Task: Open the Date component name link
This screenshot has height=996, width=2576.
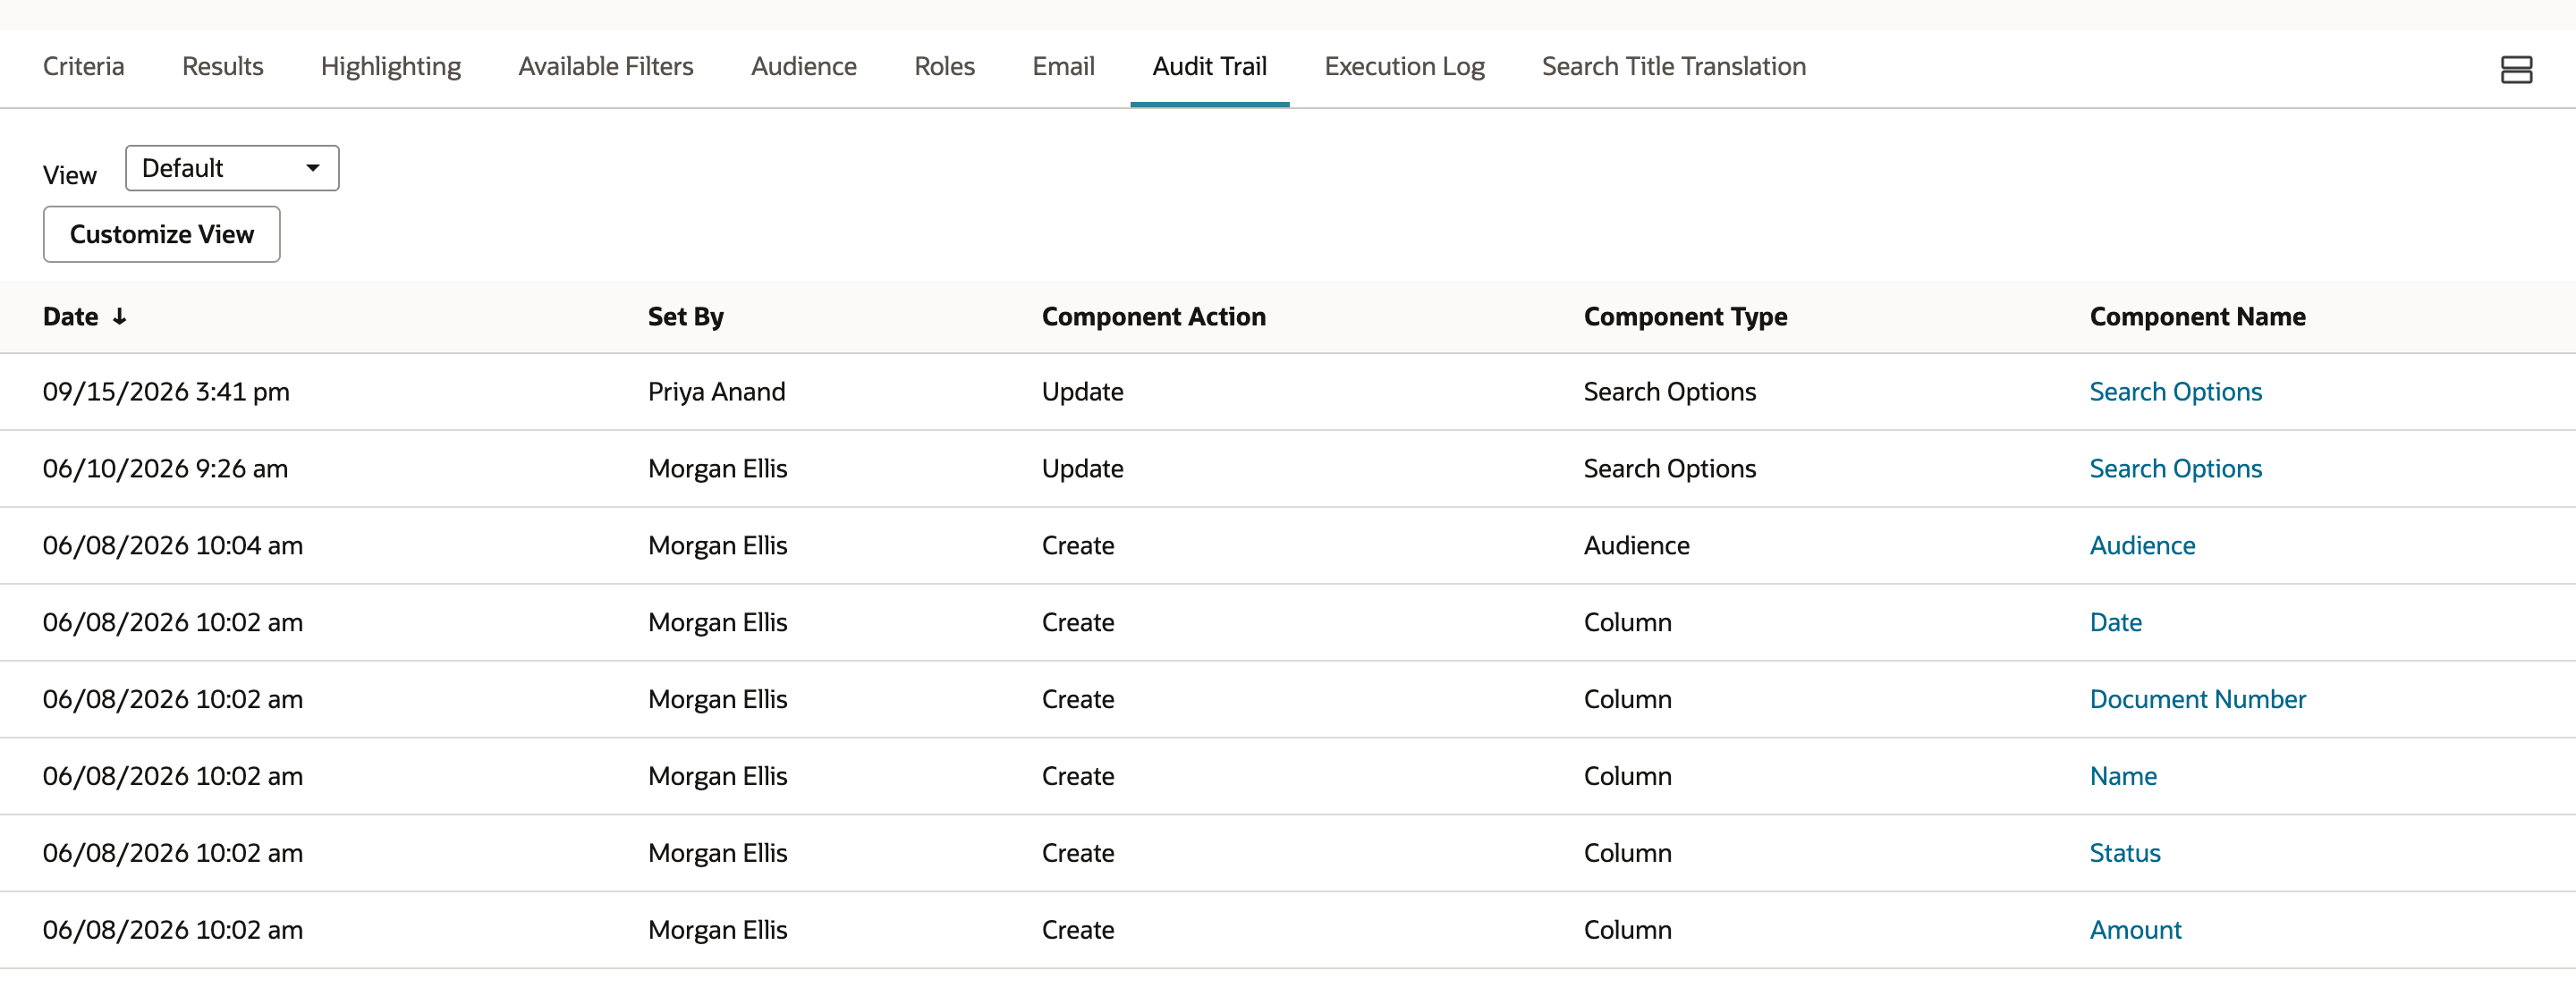Action: click(2116, 623)
